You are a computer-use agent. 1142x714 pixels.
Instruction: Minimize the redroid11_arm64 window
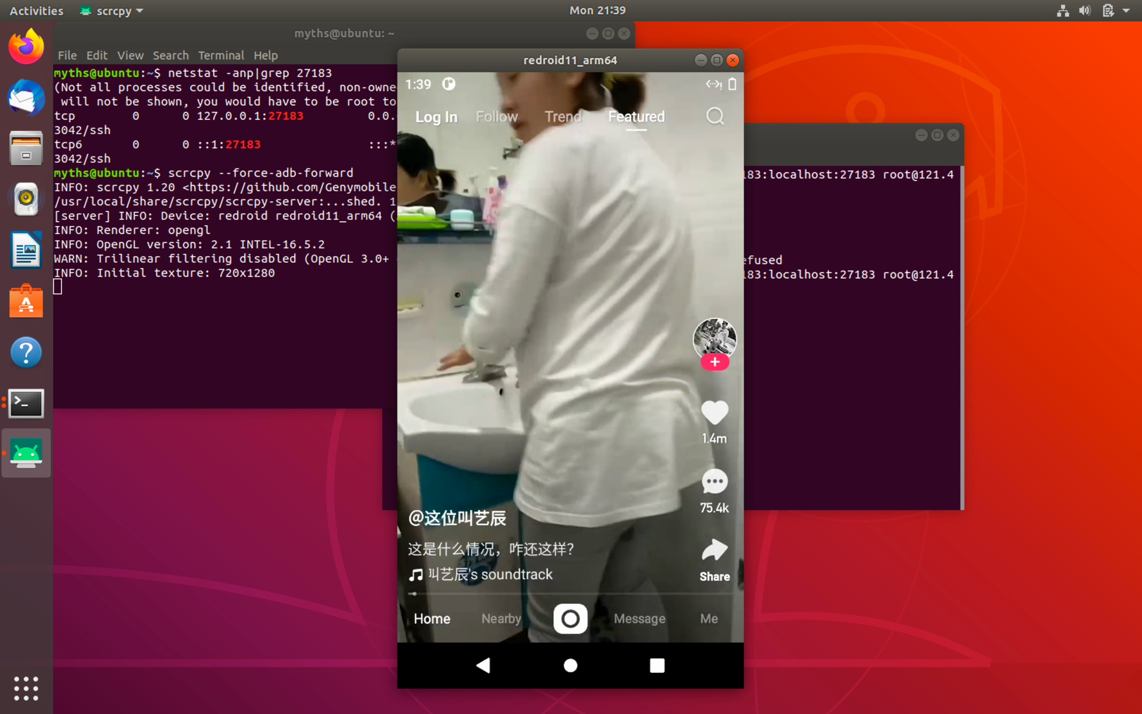[701, 60]
